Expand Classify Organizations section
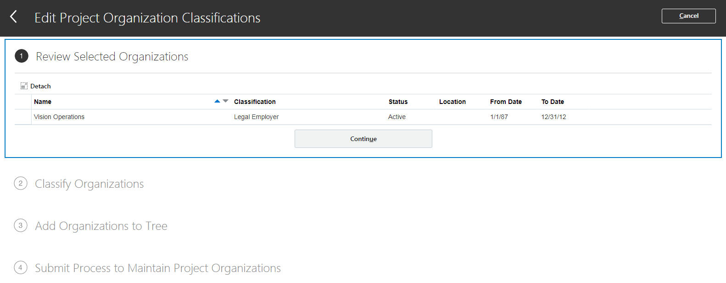Screen dimensions: 726x283 coord(89,184)
